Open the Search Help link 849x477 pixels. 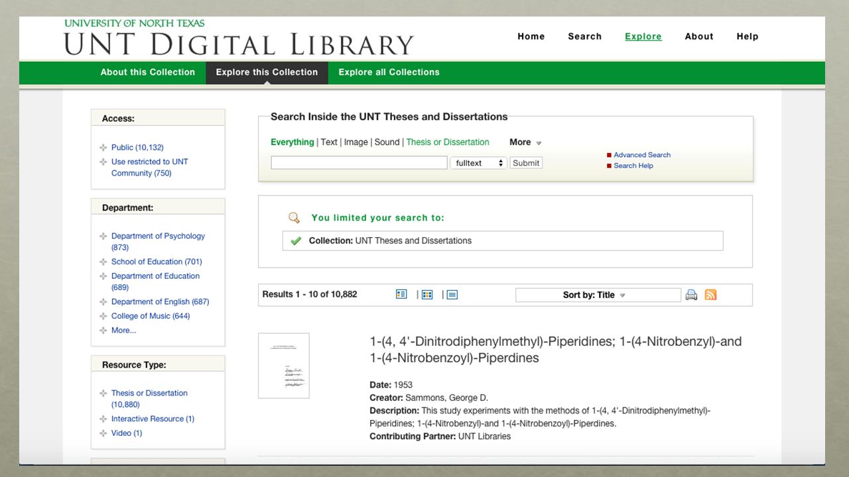(633, 166)
